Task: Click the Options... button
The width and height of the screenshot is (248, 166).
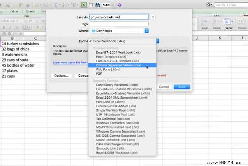Action: coord(62,76)
